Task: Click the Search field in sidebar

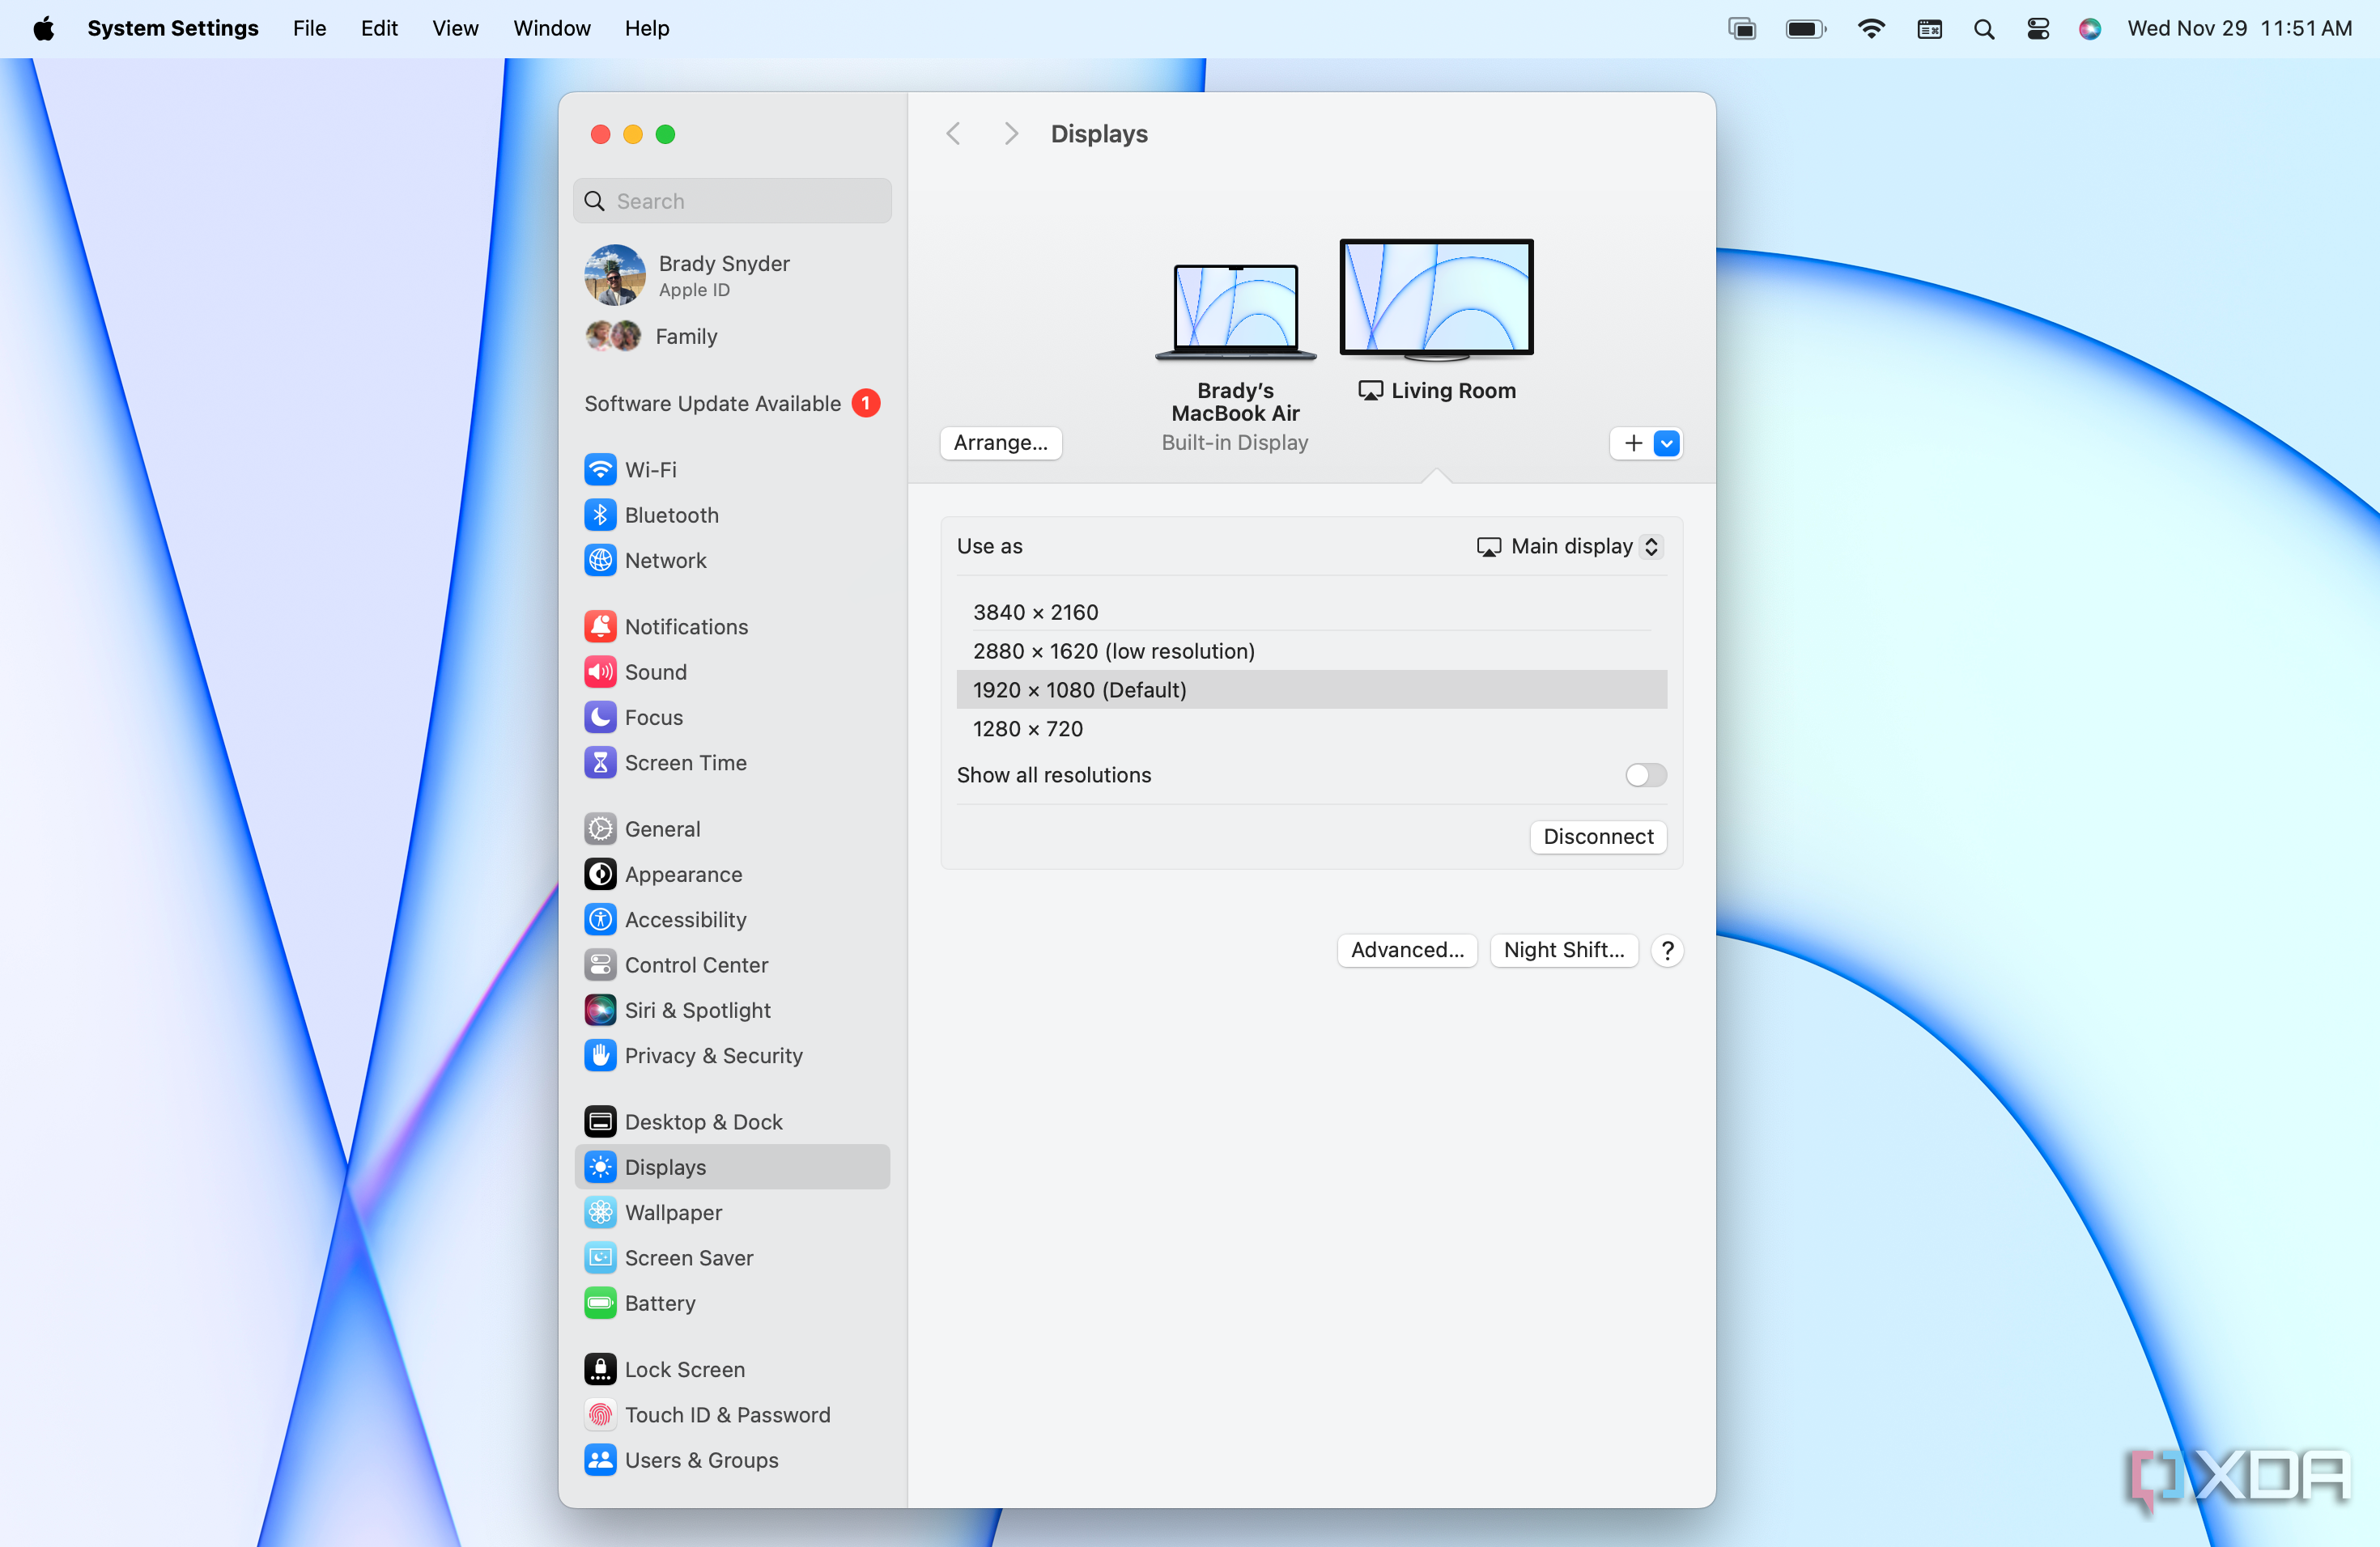Action: (x=732, y=201)
